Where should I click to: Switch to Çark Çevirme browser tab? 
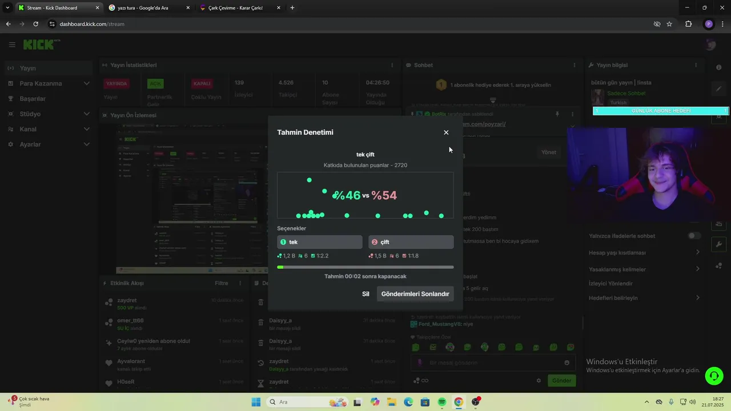point(240,8)
